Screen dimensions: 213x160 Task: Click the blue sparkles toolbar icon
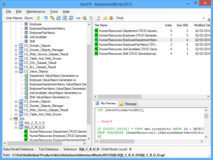(x=46, y=18)
